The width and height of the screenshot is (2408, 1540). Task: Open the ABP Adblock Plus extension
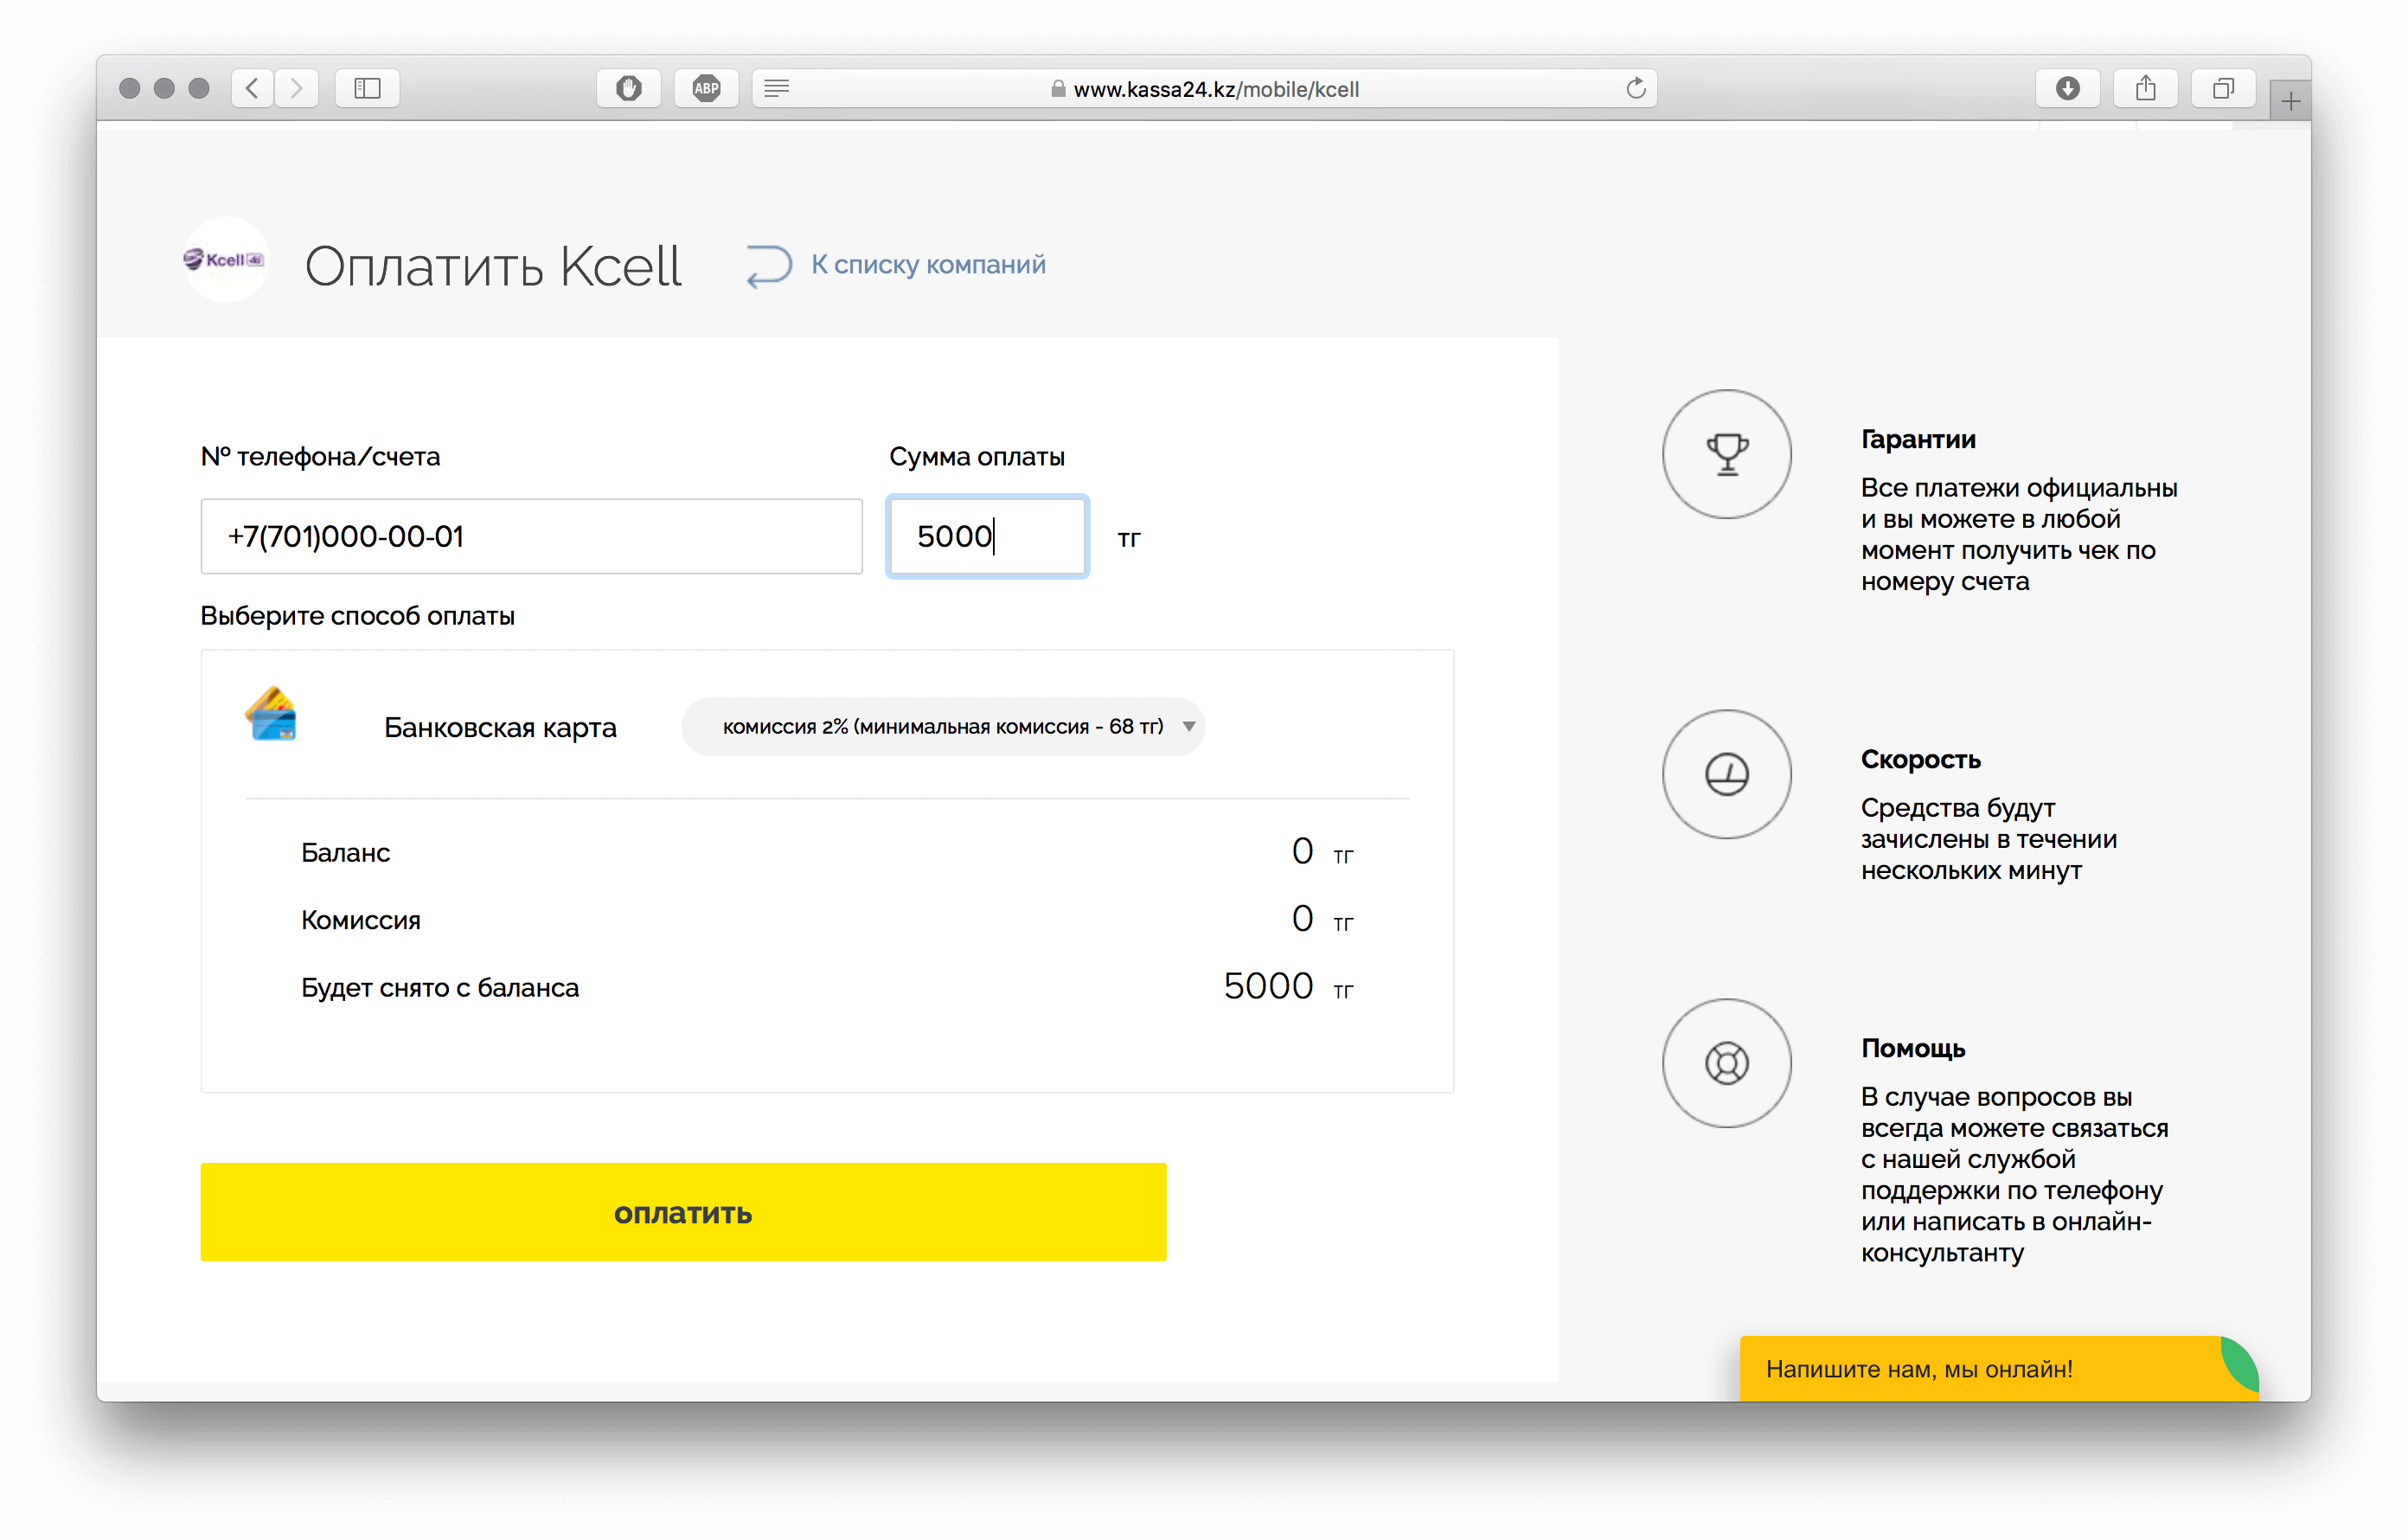pyautogui.click(x=706, y=88)
